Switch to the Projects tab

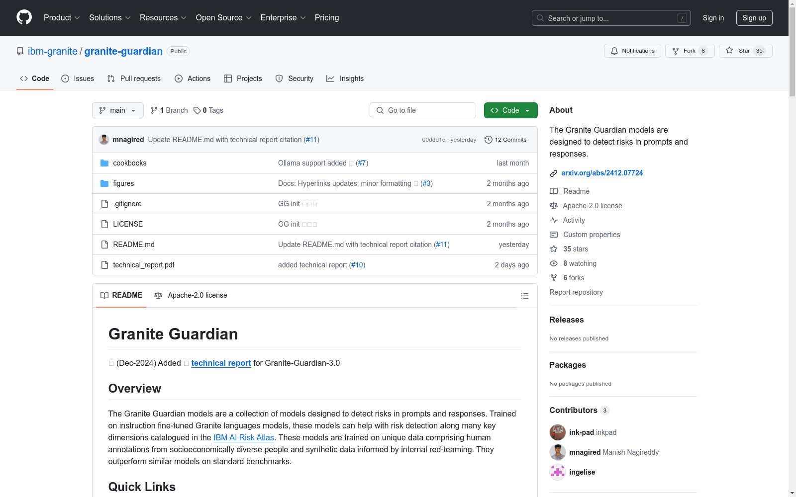(243, 79)
